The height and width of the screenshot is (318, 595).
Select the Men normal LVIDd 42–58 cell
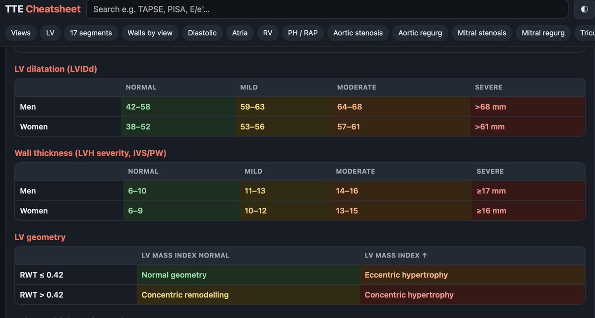(x=178, y=107)
